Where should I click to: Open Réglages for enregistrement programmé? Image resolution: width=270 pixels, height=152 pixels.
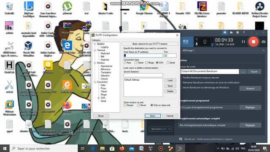click(x=250, y=107)
